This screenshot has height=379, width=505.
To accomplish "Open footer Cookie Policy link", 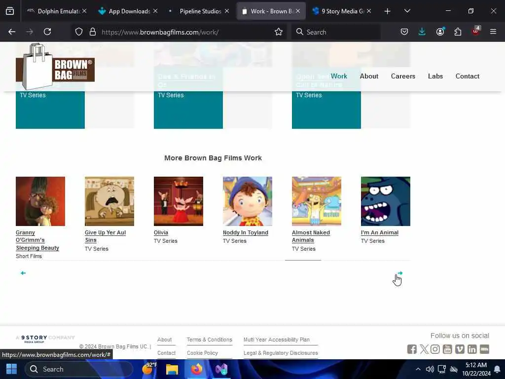I will pyautogui.click(x=202, y=353).
